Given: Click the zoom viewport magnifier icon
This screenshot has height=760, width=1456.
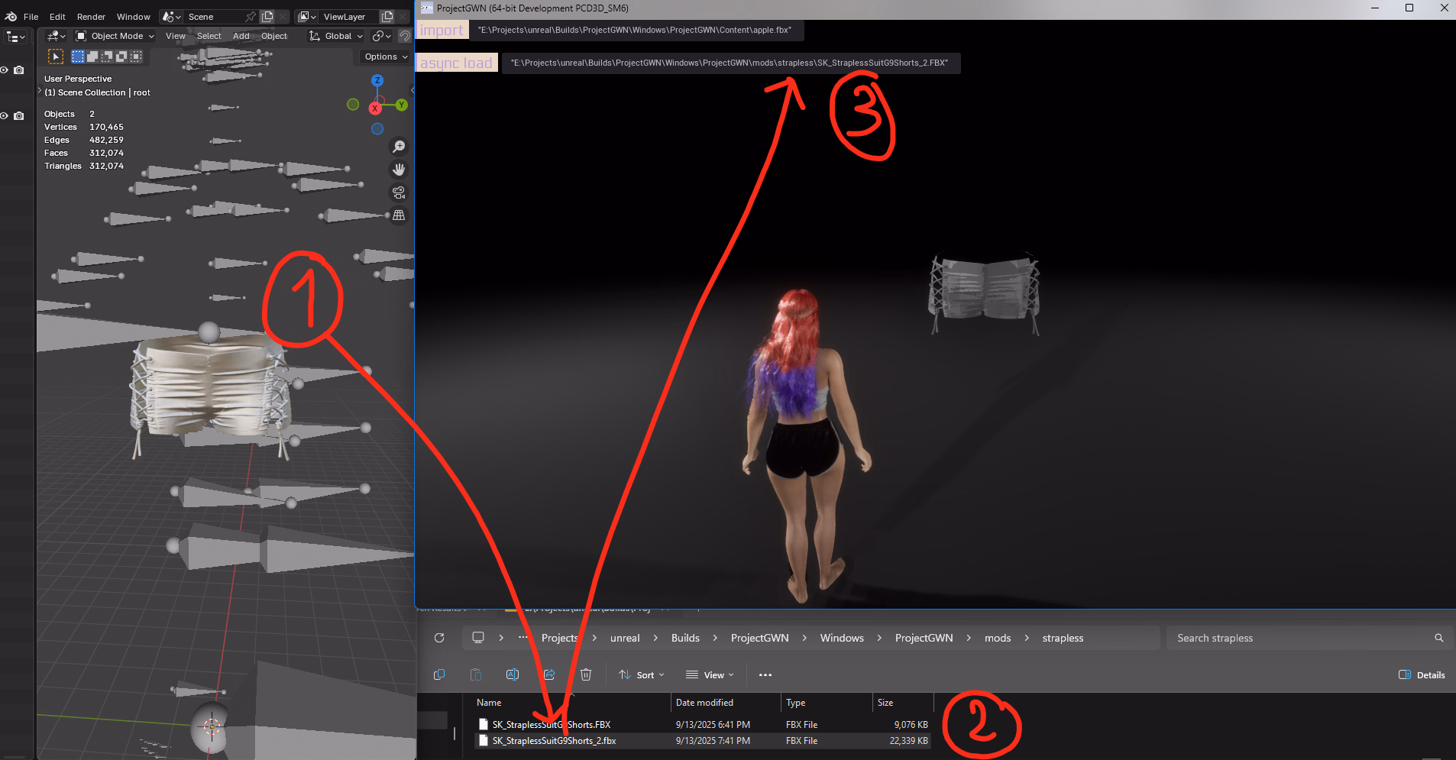Looking at the screenshot, I should pos(399,147).
